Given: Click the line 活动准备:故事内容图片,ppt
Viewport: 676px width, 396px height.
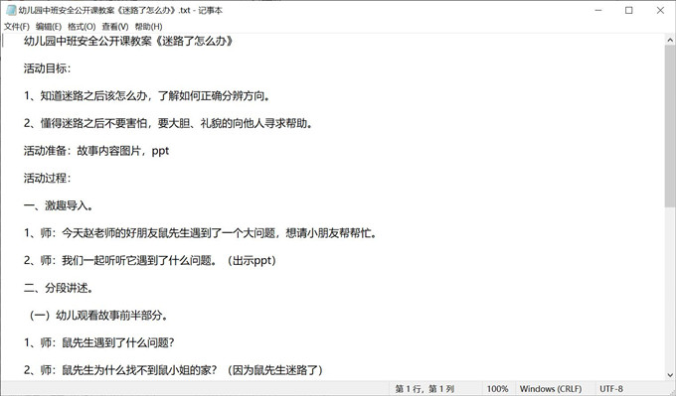Looking at the screenshot, I should point(96,151).
